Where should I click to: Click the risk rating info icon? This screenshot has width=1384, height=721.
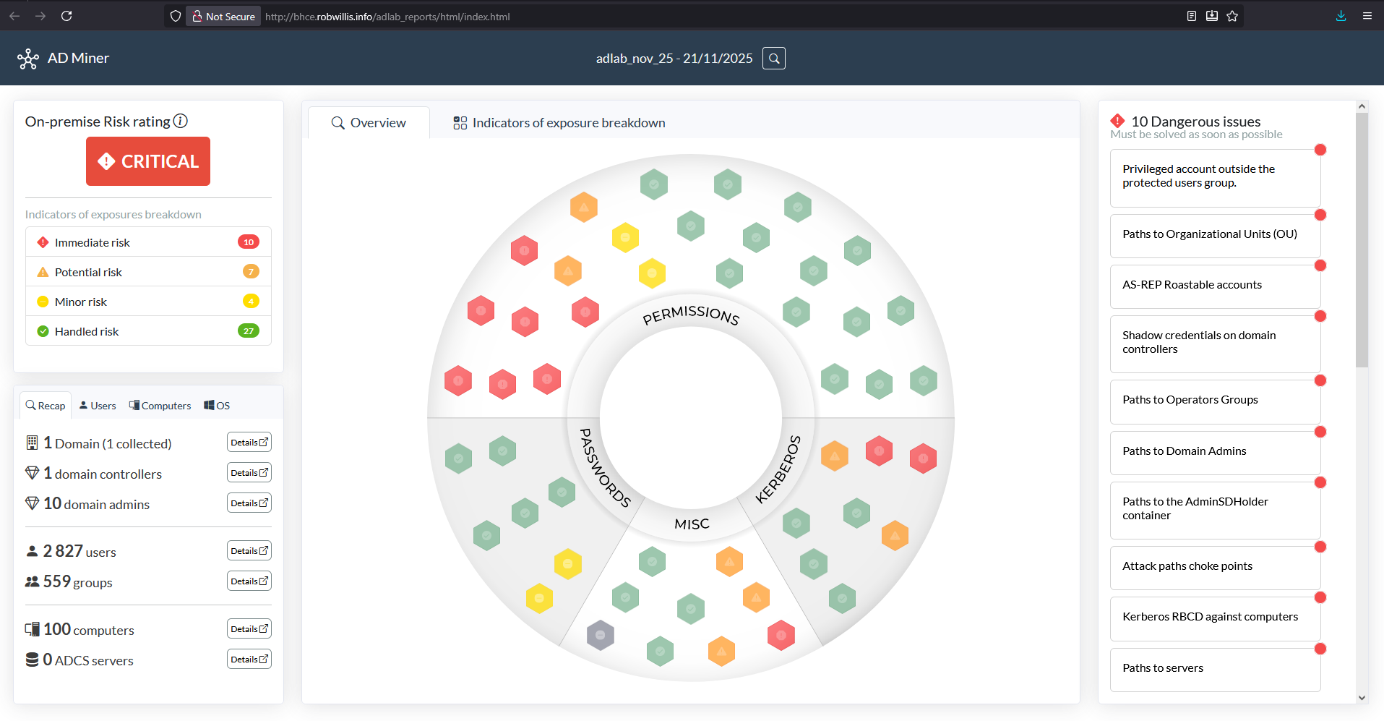click(181, 121)
